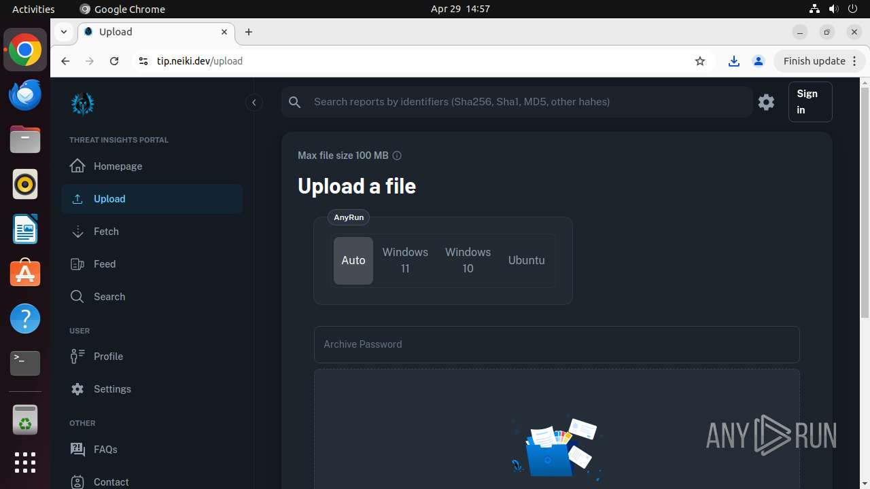Focus the Archive Password field
The height and width of the screenshot is (489, 870).
click(557, 344)
